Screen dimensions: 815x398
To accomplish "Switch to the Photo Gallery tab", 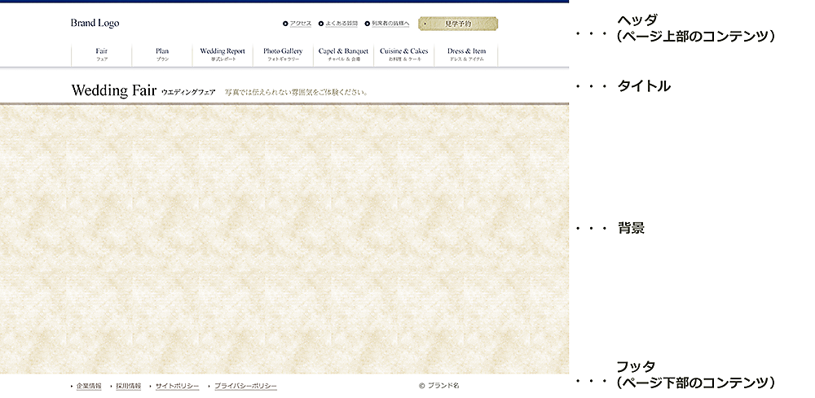I will point(283,55).
